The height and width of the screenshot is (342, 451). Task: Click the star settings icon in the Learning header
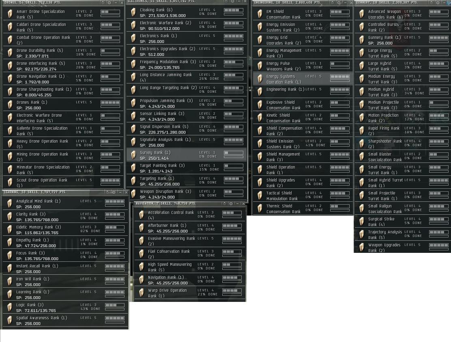tap(107, 192)
